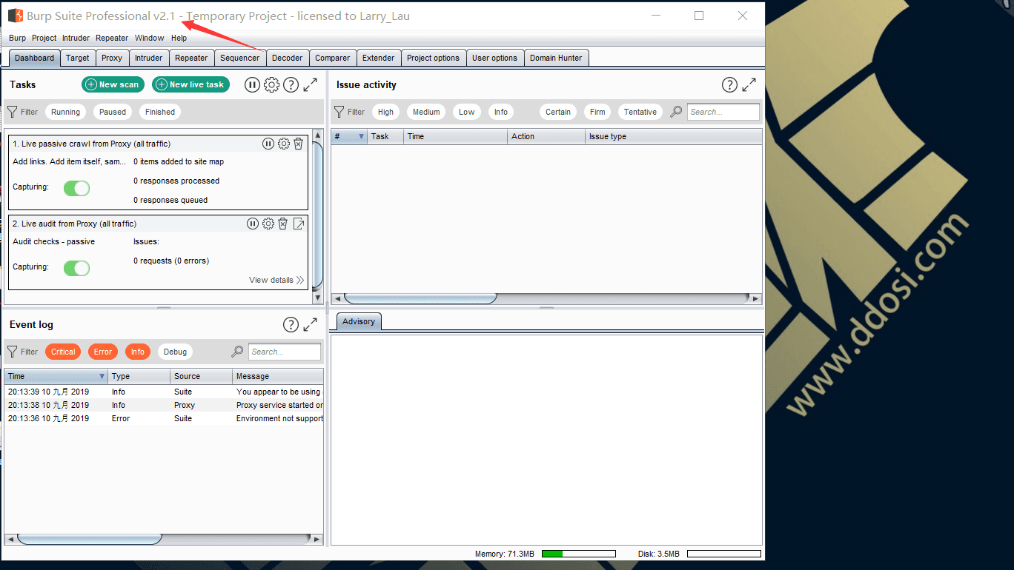Open help for the Event log panel
1014x570 pixels.
(291, 325)
